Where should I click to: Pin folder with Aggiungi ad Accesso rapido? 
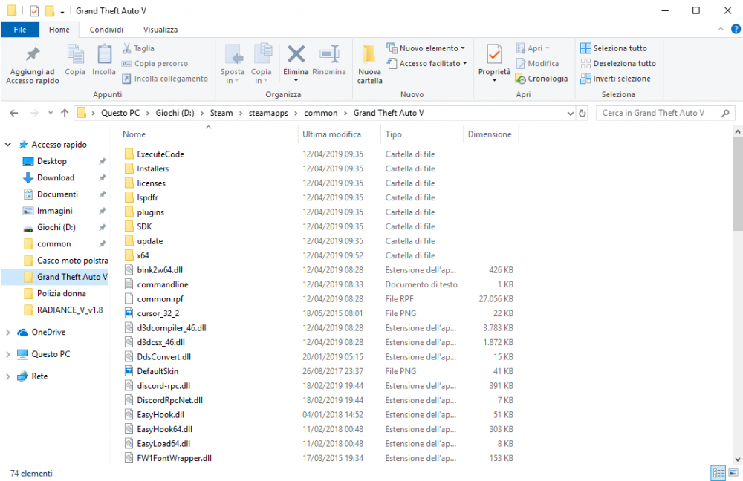pyautogui.click(x=33, y=65)
